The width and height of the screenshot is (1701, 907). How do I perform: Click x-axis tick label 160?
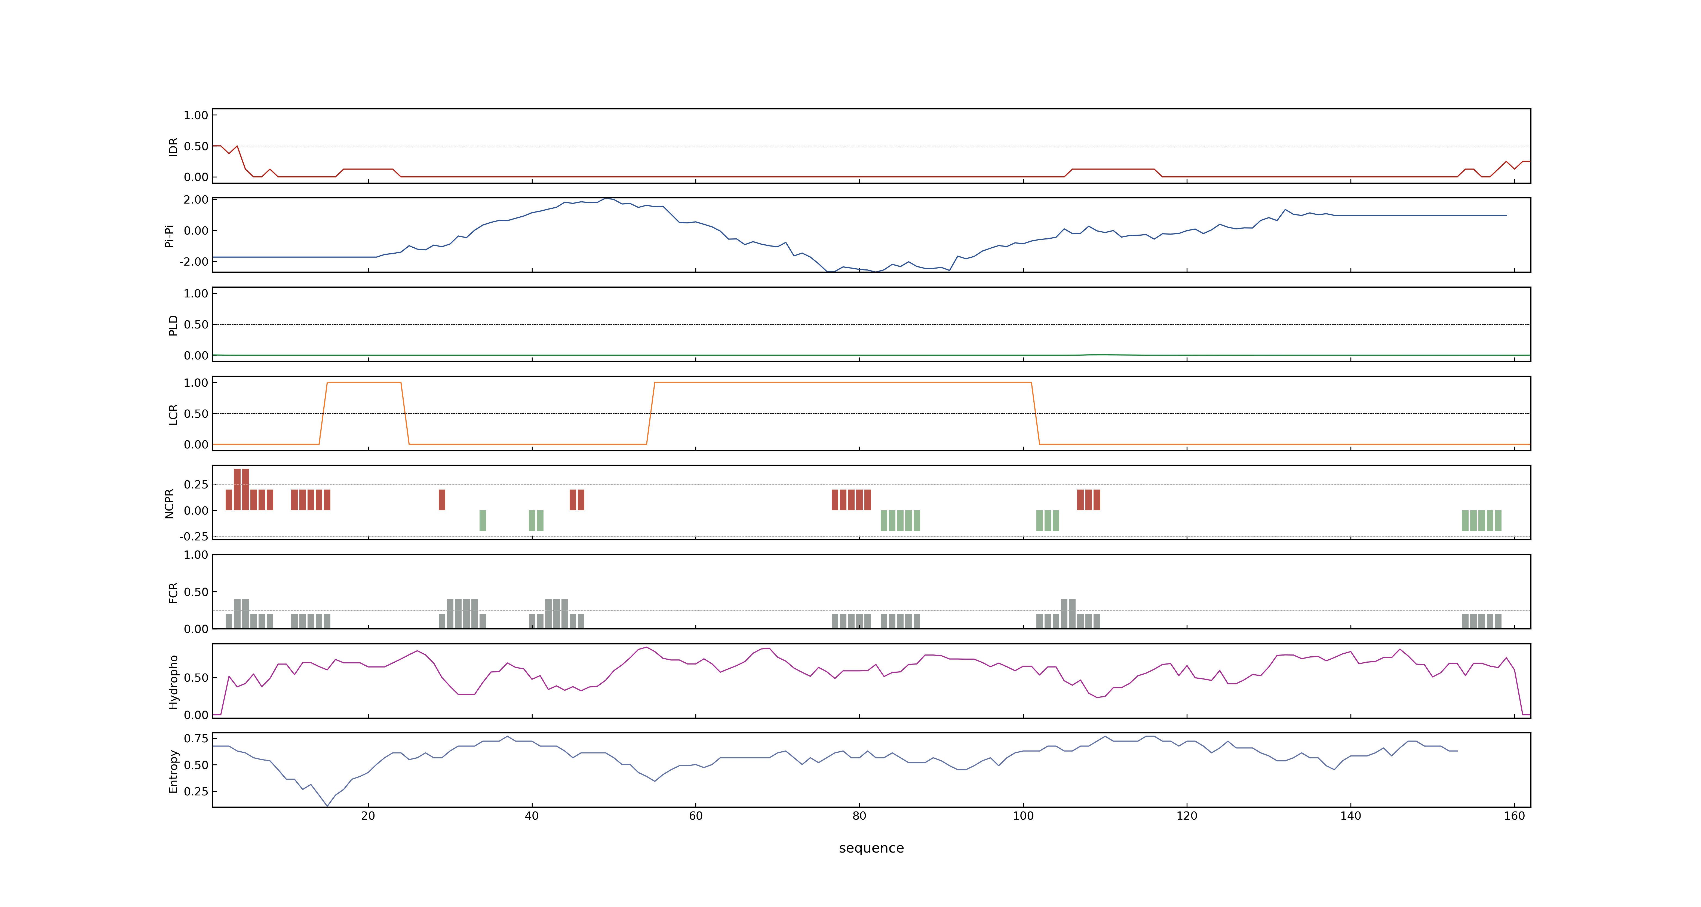coord(1514,815)
